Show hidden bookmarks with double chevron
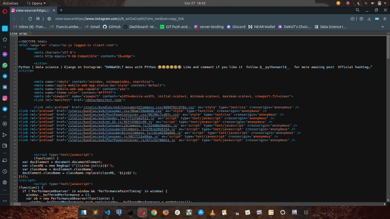 coord(383,27)
